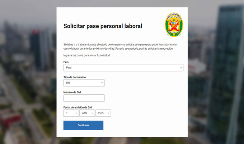The width and height of the screenshot is (244, 144).
Task: Click the blue Continuar button
Action: 83,125
